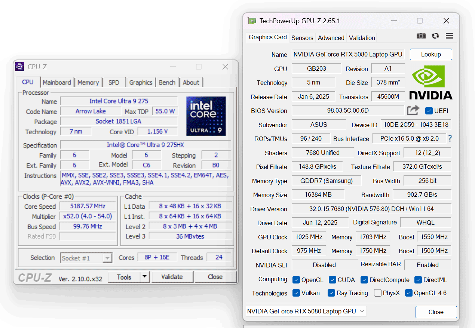Click the Core Speed value 5187.57 MHz

[88, 206]
